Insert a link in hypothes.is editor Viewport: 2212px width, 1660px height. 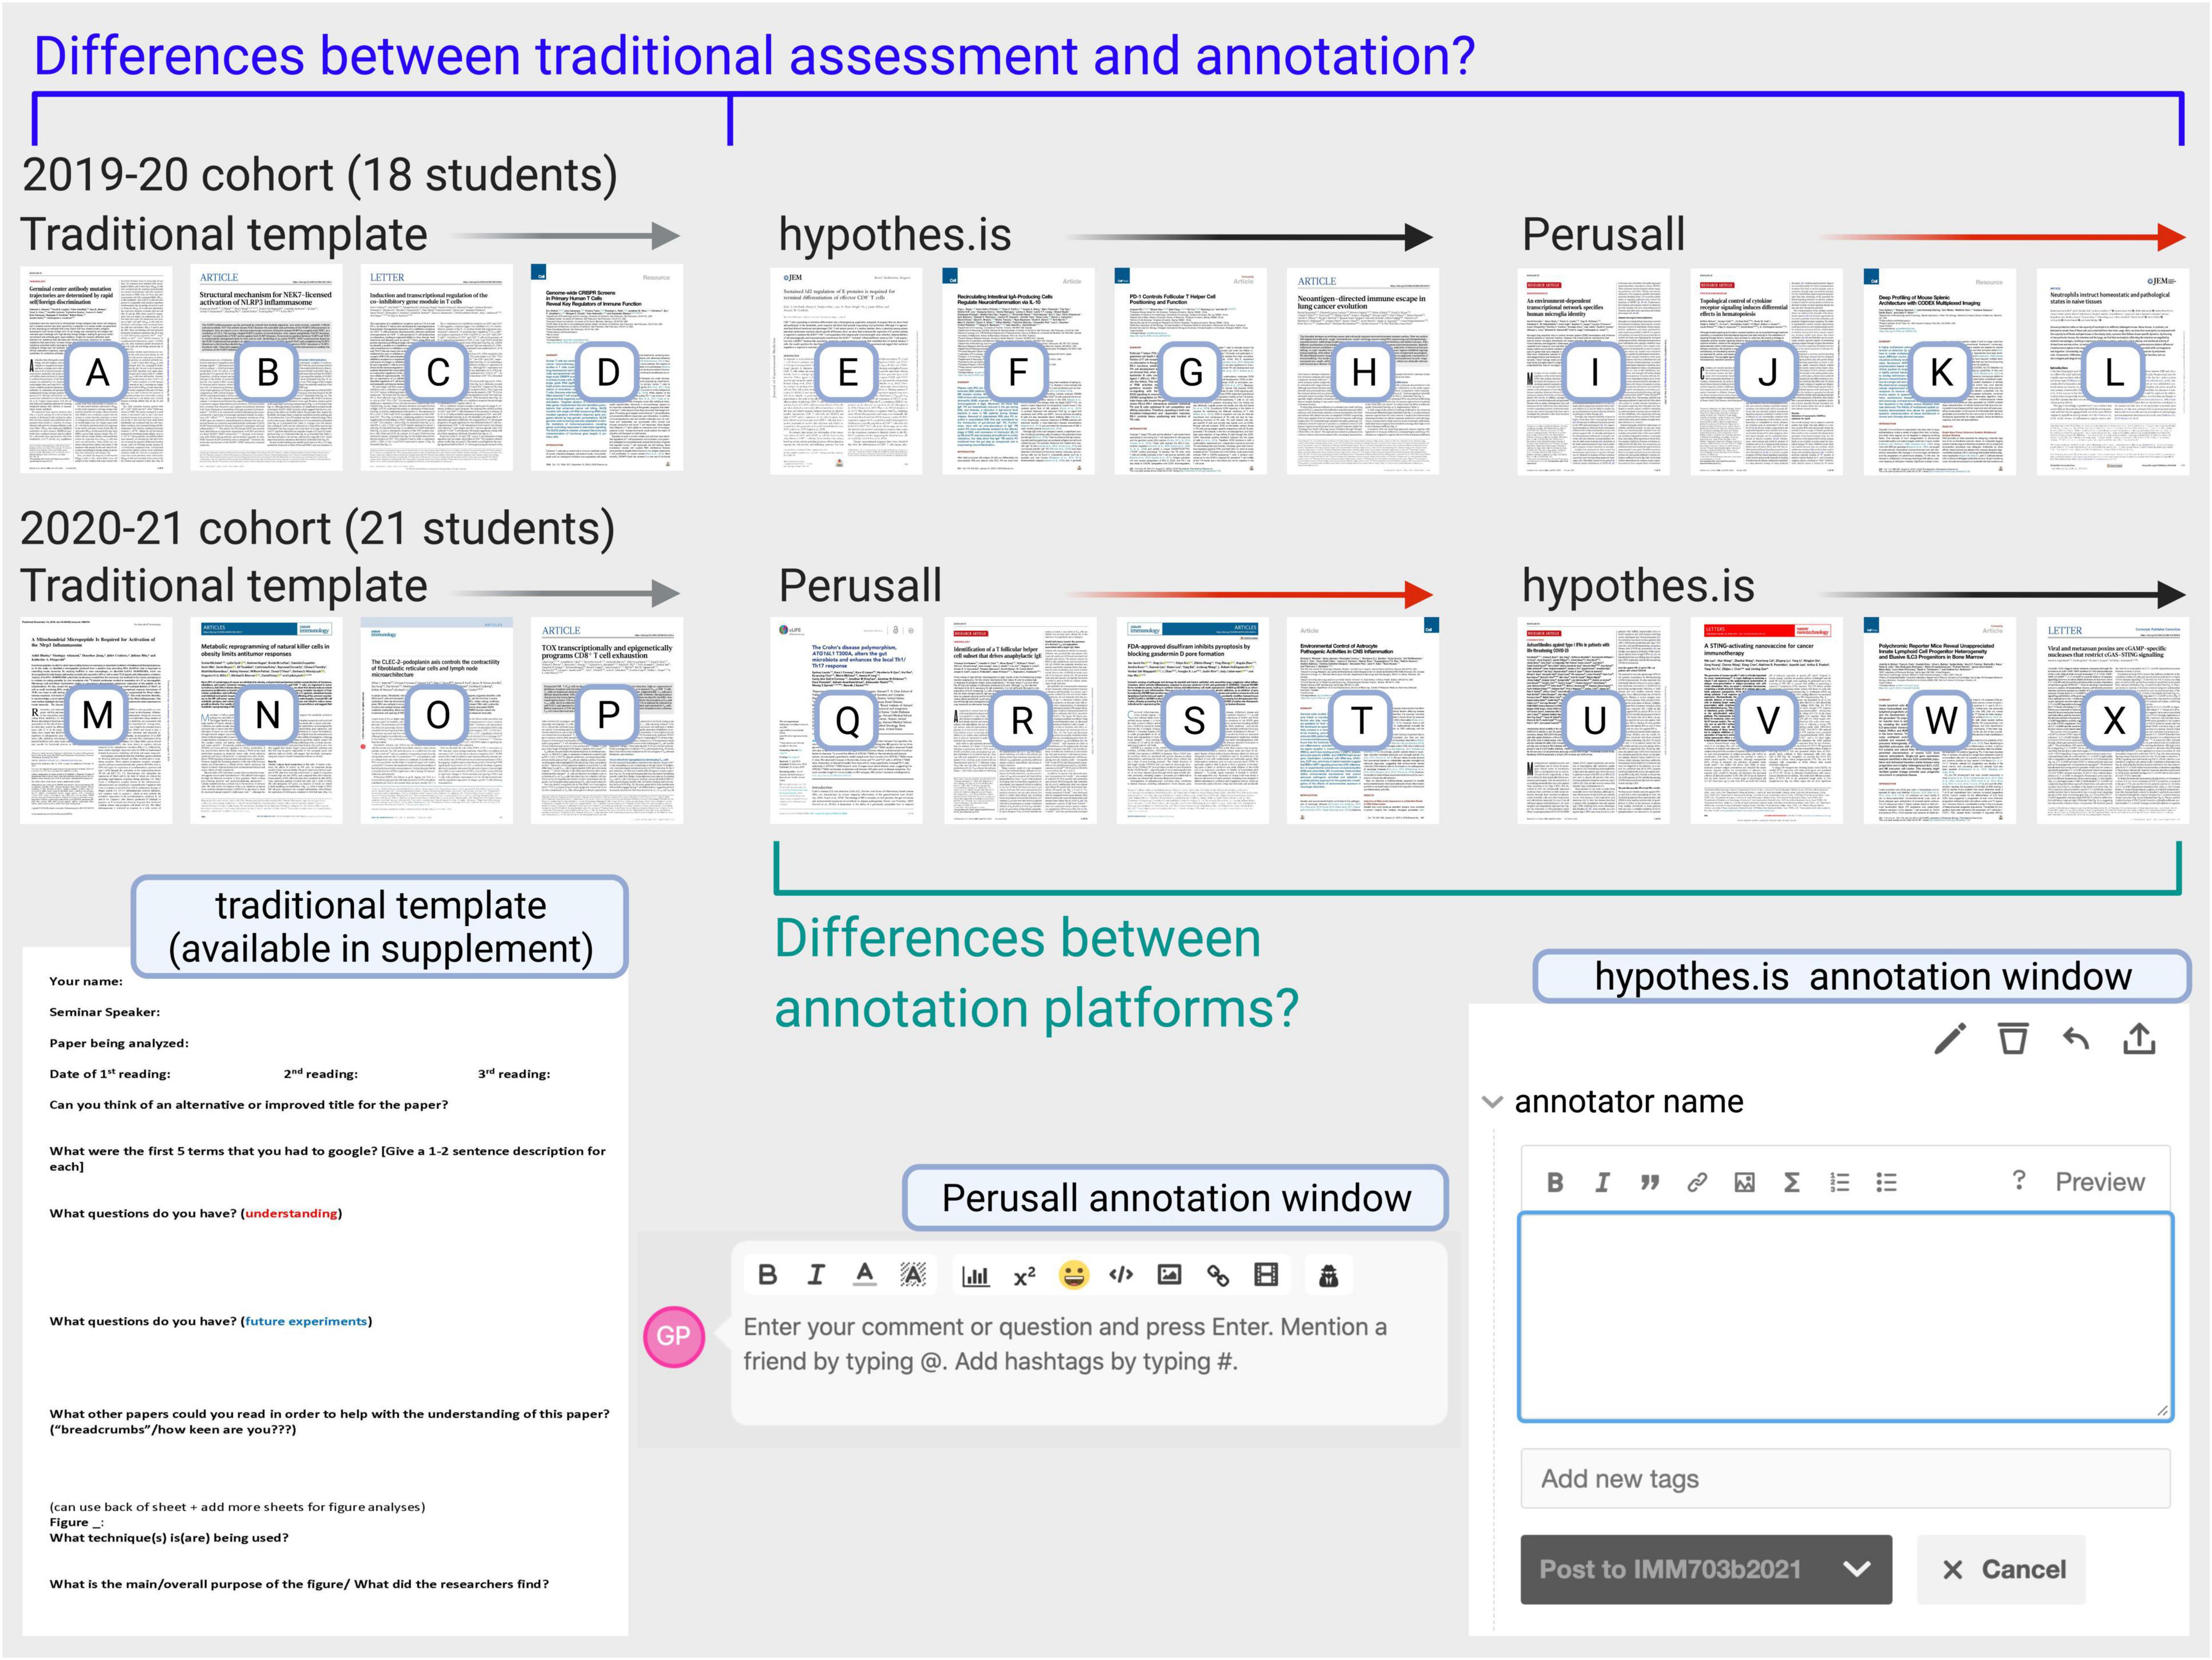click(x=1697, y=1182)
